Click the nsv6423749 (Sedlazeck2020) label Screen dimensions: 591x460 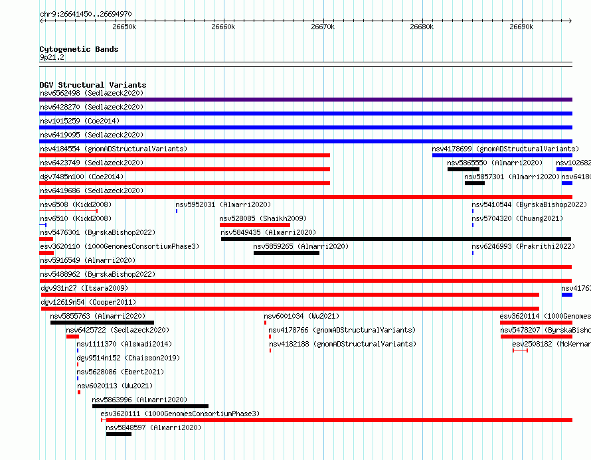point(92,163)
